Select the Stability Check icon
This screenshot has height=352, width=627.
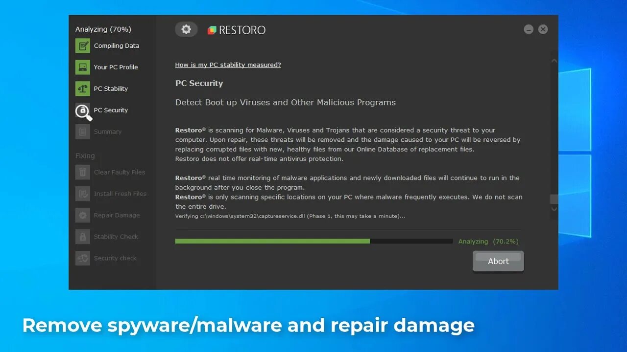83,237
